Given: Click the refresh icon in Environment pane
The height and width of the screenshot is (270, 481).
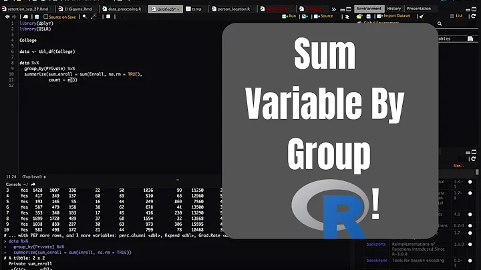Looking at the screenshot, I should (476, 16).
